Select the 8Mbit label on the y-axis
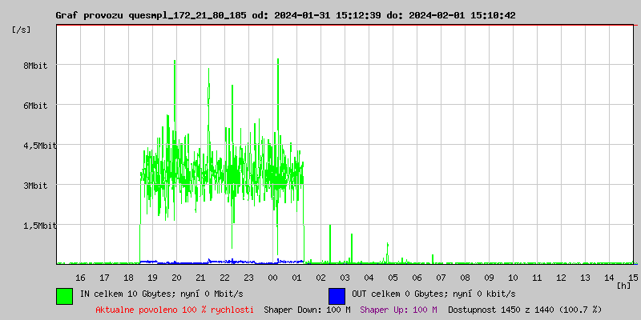 coord(34,66)
